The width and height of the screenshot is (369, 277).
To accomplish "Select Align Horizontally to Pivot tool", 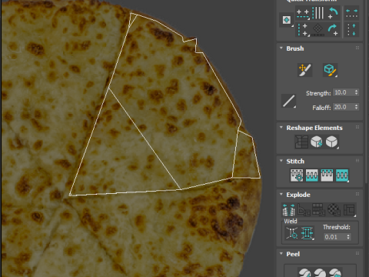I will click(x=303, y=13).
